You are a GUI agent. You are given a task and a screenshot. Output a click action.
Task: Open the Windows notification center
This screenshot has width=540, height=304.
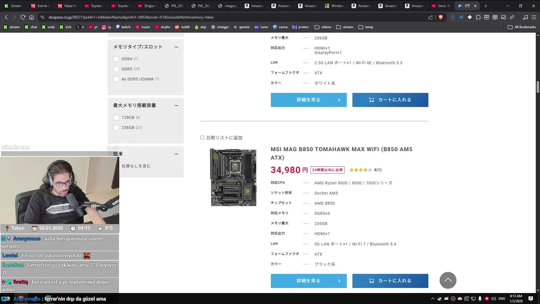click(x=532, y=299)
